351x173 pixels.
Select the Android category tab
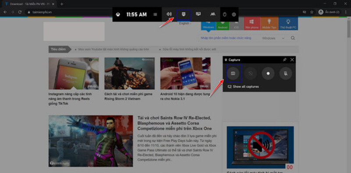click(x=222, y=24)
